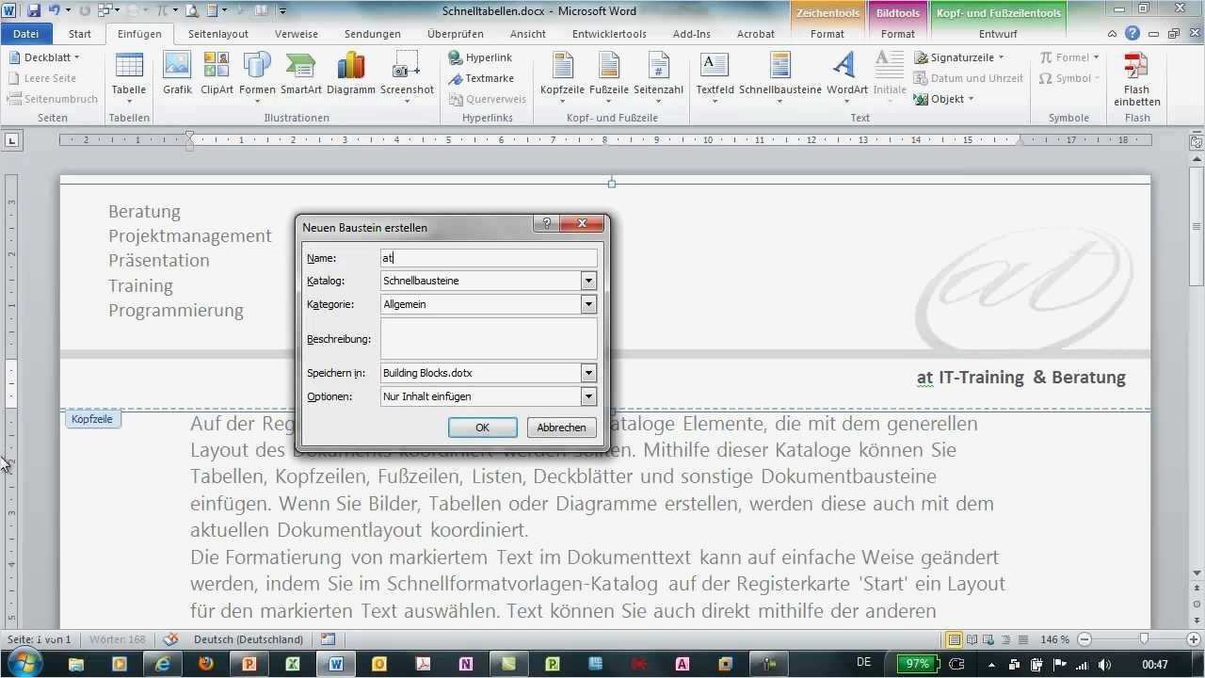Switch to the Seitenlayout tab

(218, 34)
